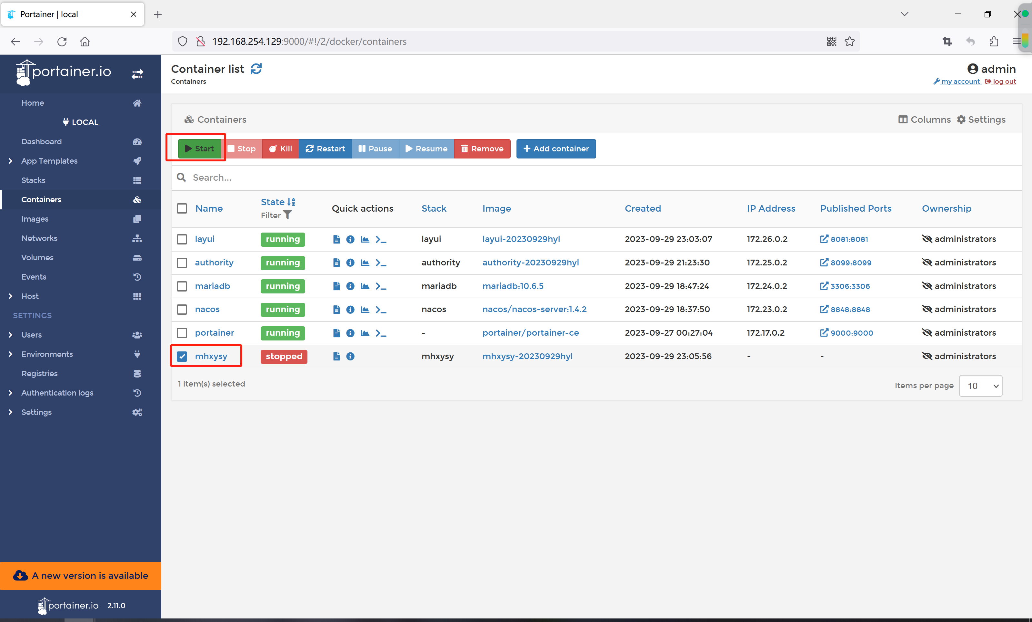Screen dimensions: 1032x622
Task: Open Volumes from the sidebar menu
Action: [x=37, y=258]
